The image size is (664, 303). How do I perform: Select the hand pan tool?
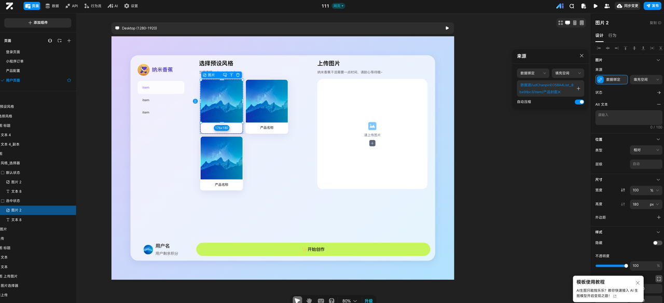[x=309, y=300]
